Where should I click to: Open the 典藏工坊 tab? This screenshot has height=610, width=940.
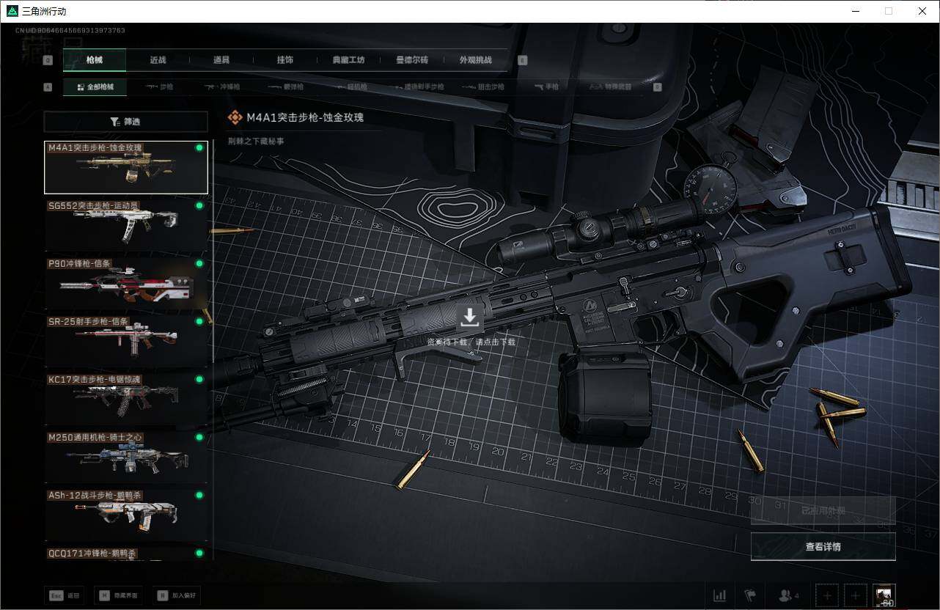click(348, 60)
